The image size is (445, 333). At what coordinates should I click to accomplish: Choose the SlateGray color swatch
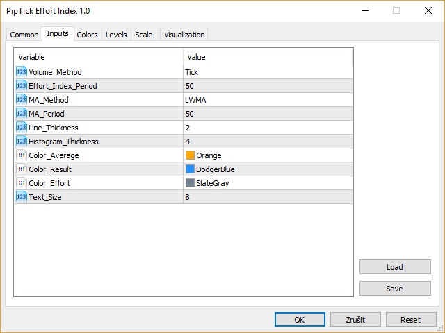pyautogui.click(x=190, y=183)
